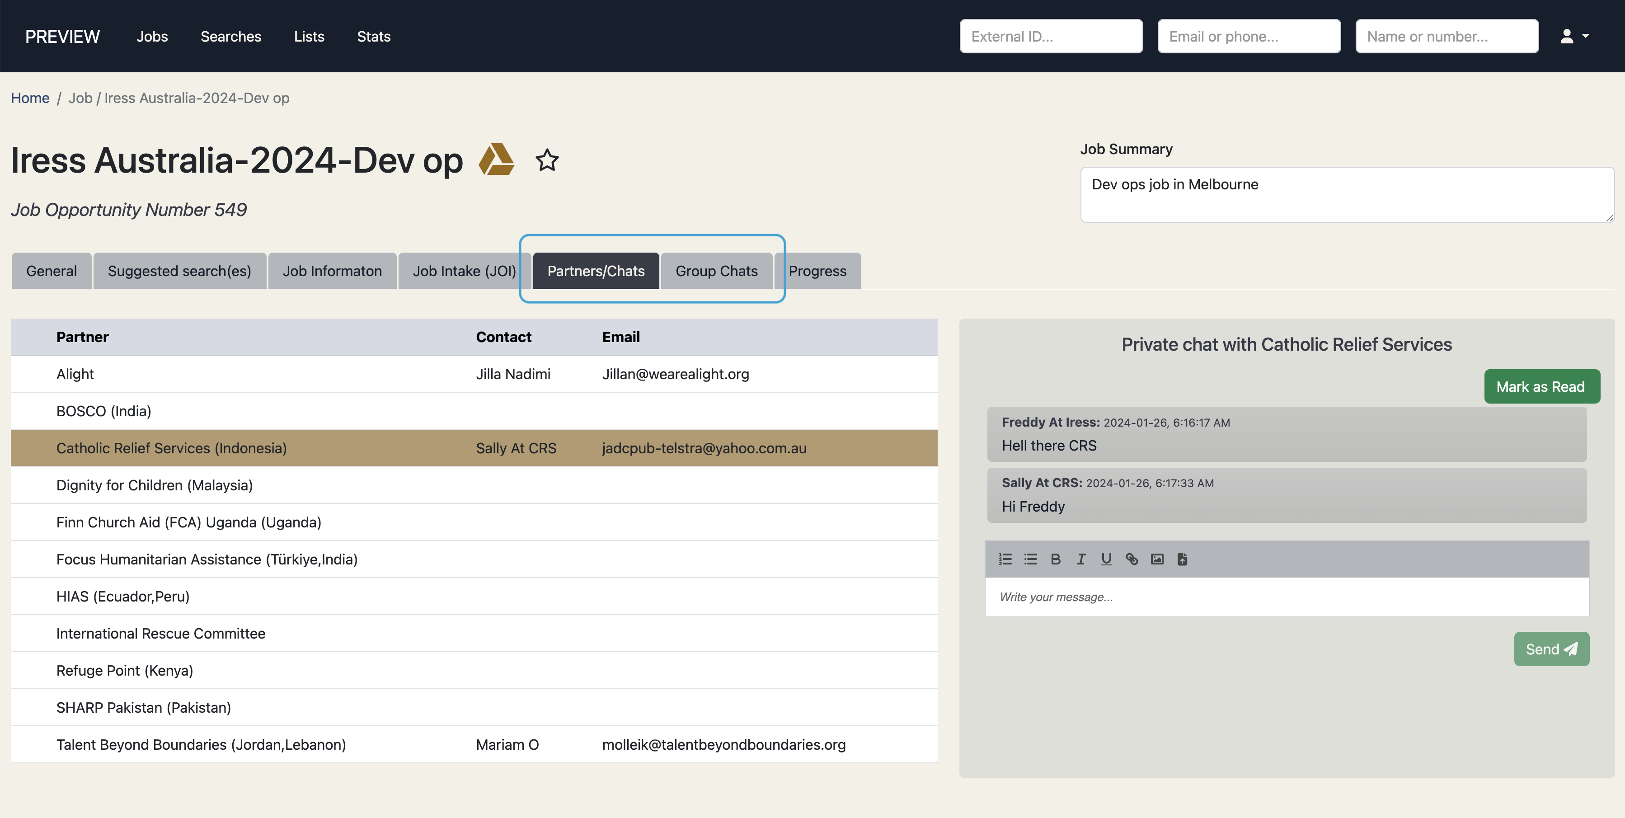Star the Iress Australia job as favorite
Viewport: 1625px width, 818px height.
click(546, 160)
